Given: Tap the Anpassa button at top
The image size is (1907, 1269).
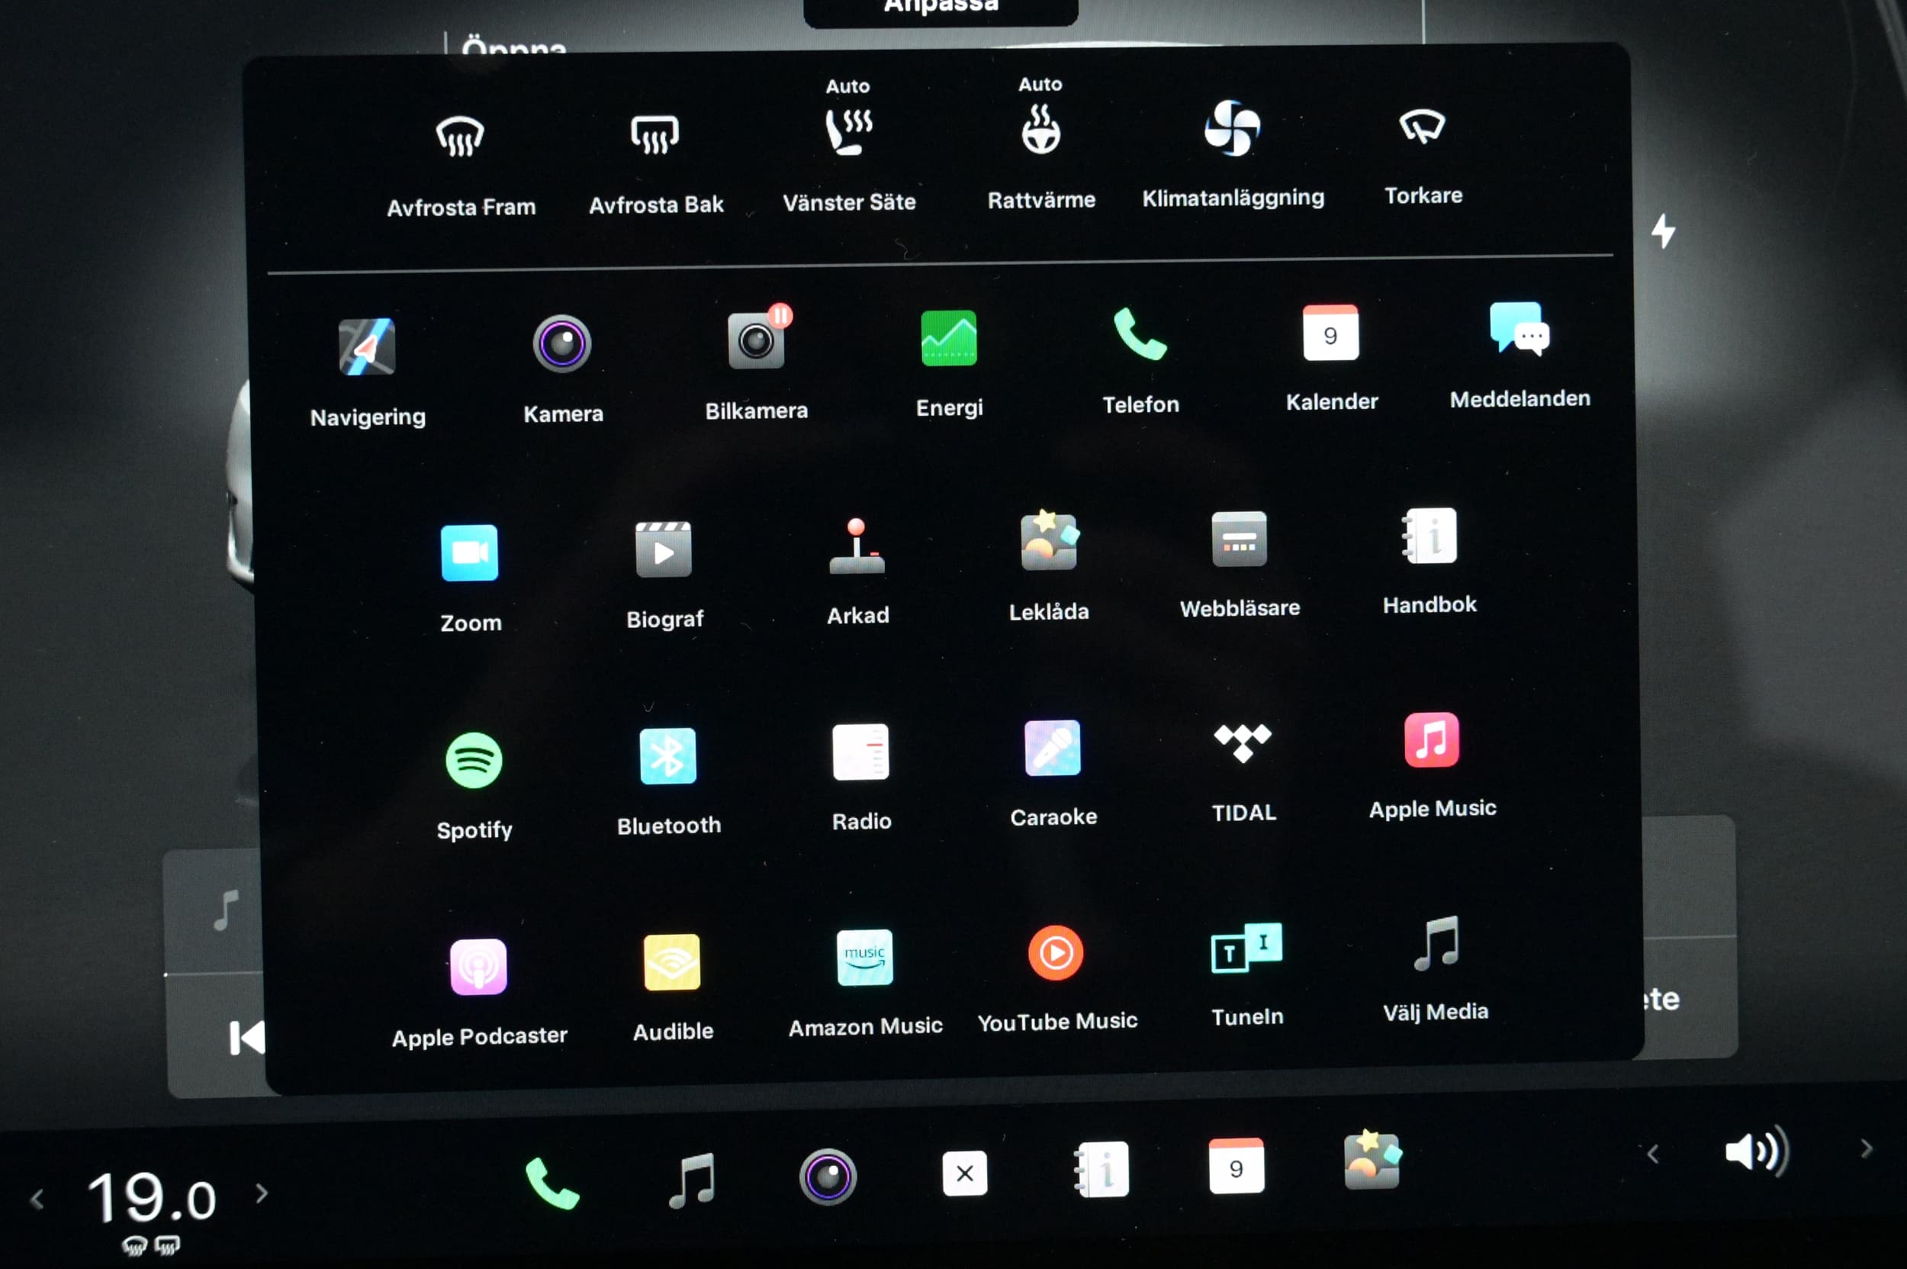Looking at the screenshot, I should (940, 10).
